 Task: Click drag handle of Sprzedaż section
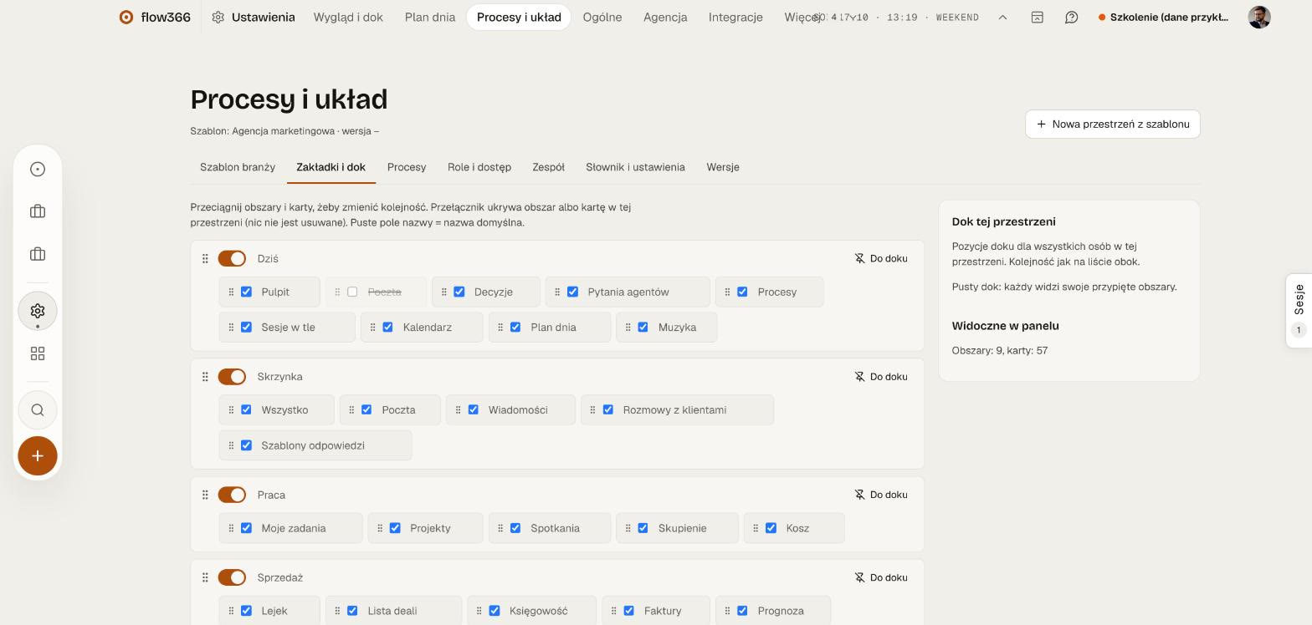point(205,577)
